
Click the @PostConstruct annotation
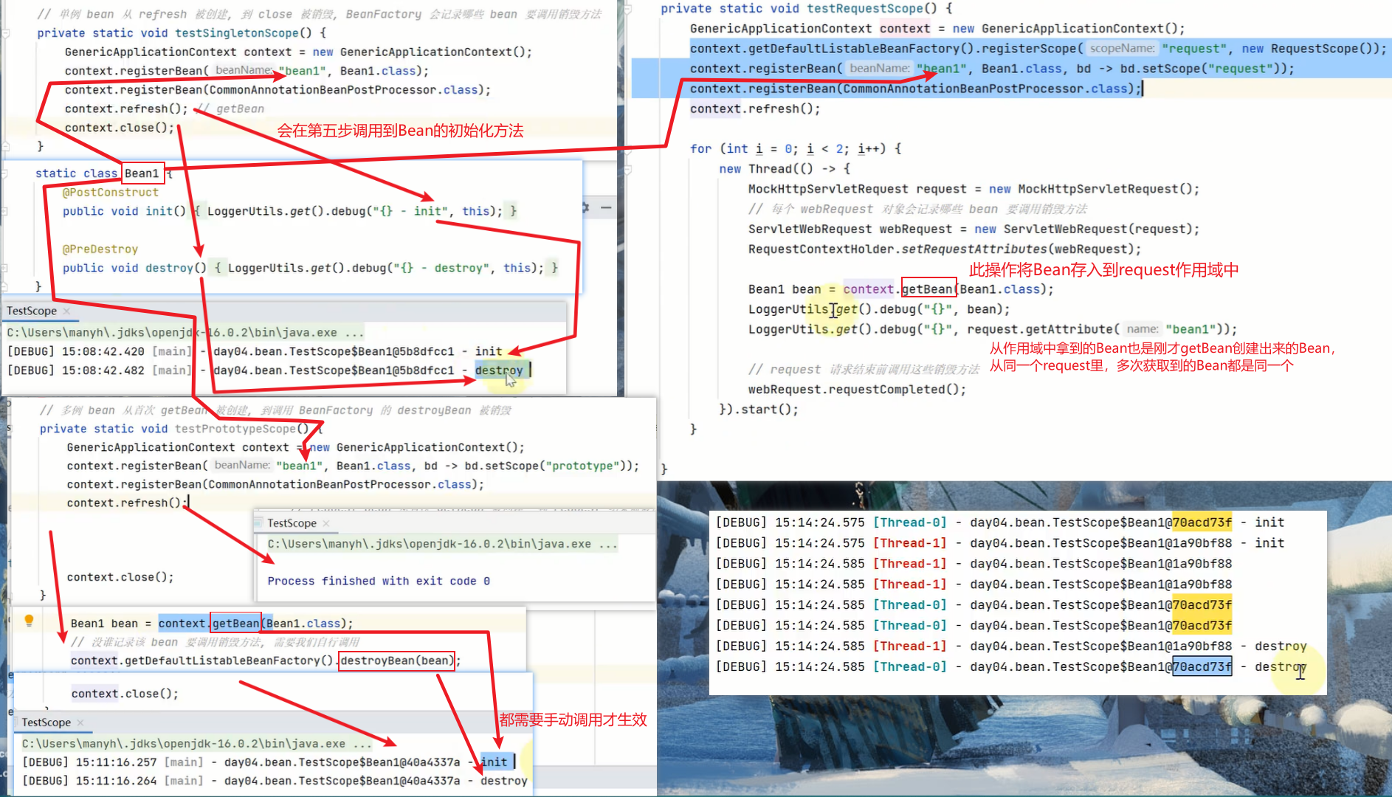coord(111,192)
